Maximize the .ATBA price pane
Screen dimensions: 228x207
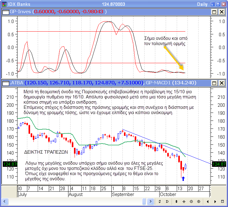coord(214,83)
